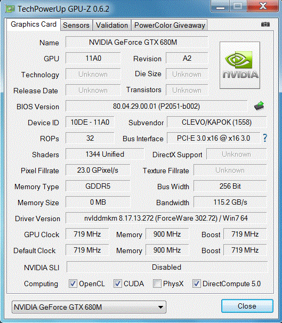Screen dimensions: 282x323
Task: Click the GPU Clock row Boost 719 MHz
Action: point(245,234)
